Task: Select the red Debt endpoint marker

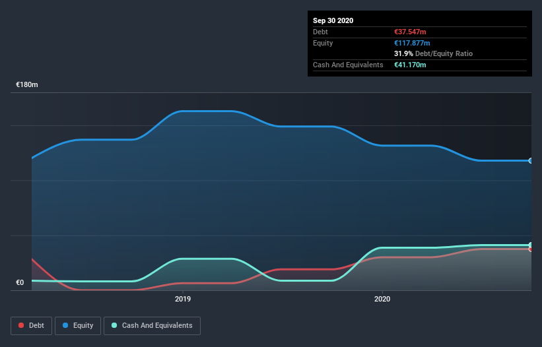Action: pyautogui.click(x=531, y=249)
